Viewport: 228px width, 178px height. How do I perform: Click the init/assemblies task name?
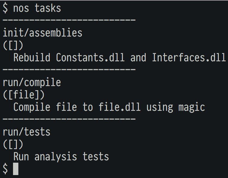42,33
